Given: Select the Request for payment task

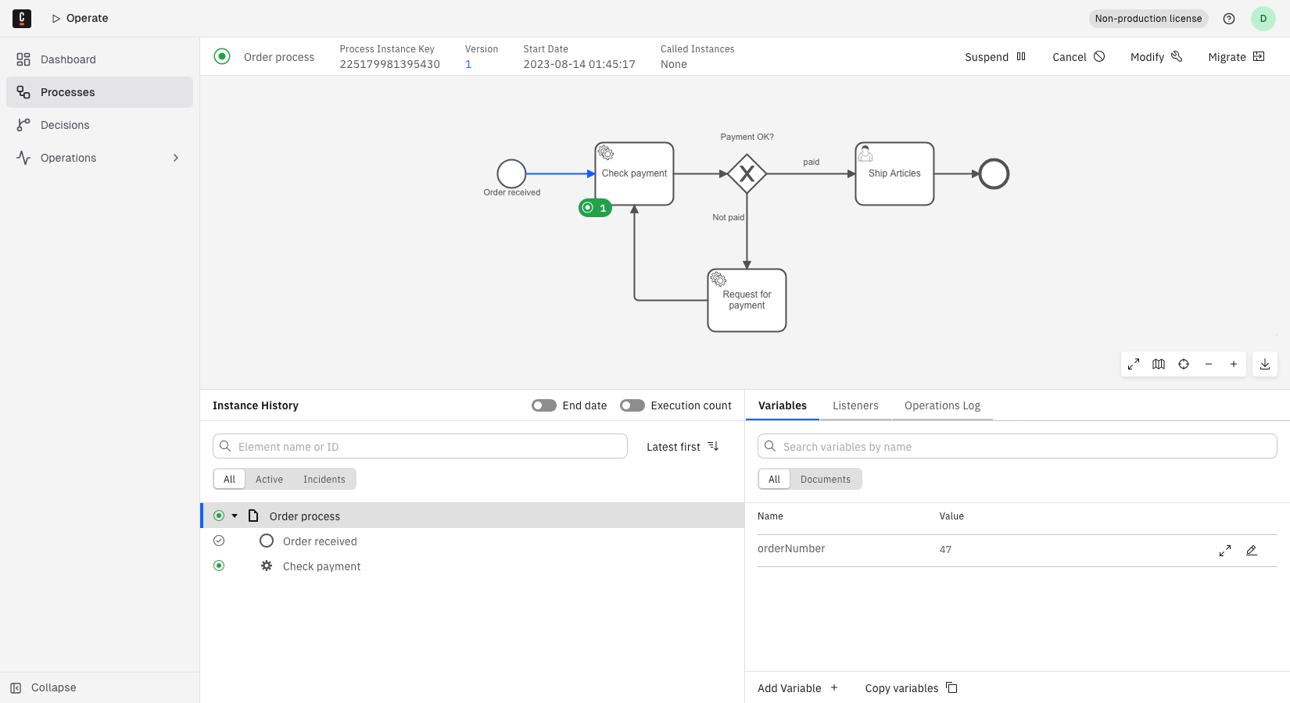Looking at the screenshot, I should (747, 300).
